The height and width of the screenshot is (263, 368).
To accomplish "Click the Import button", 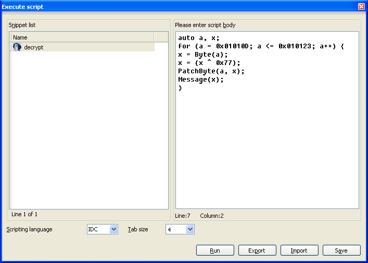I will click(299, 251).
